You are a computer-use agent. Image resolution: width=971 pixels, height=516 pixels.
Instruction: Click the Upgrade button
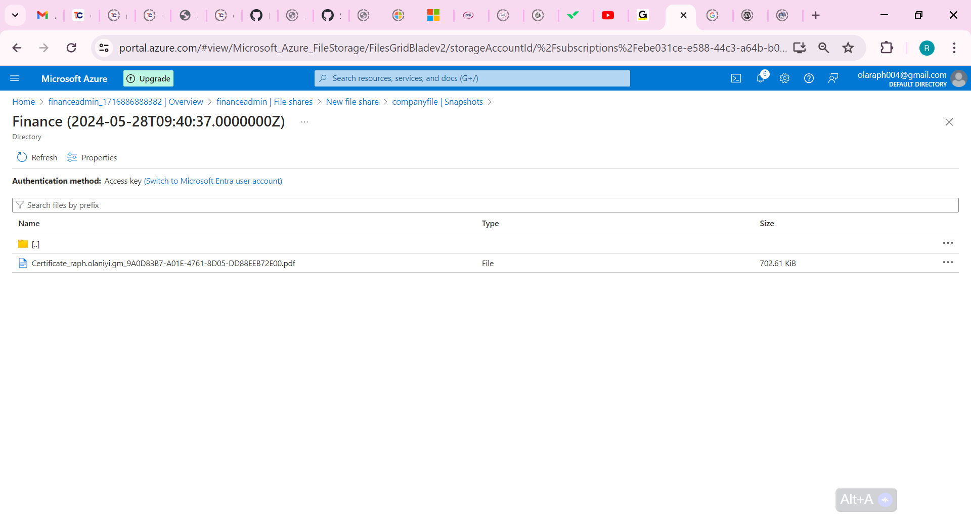point(148,78)
